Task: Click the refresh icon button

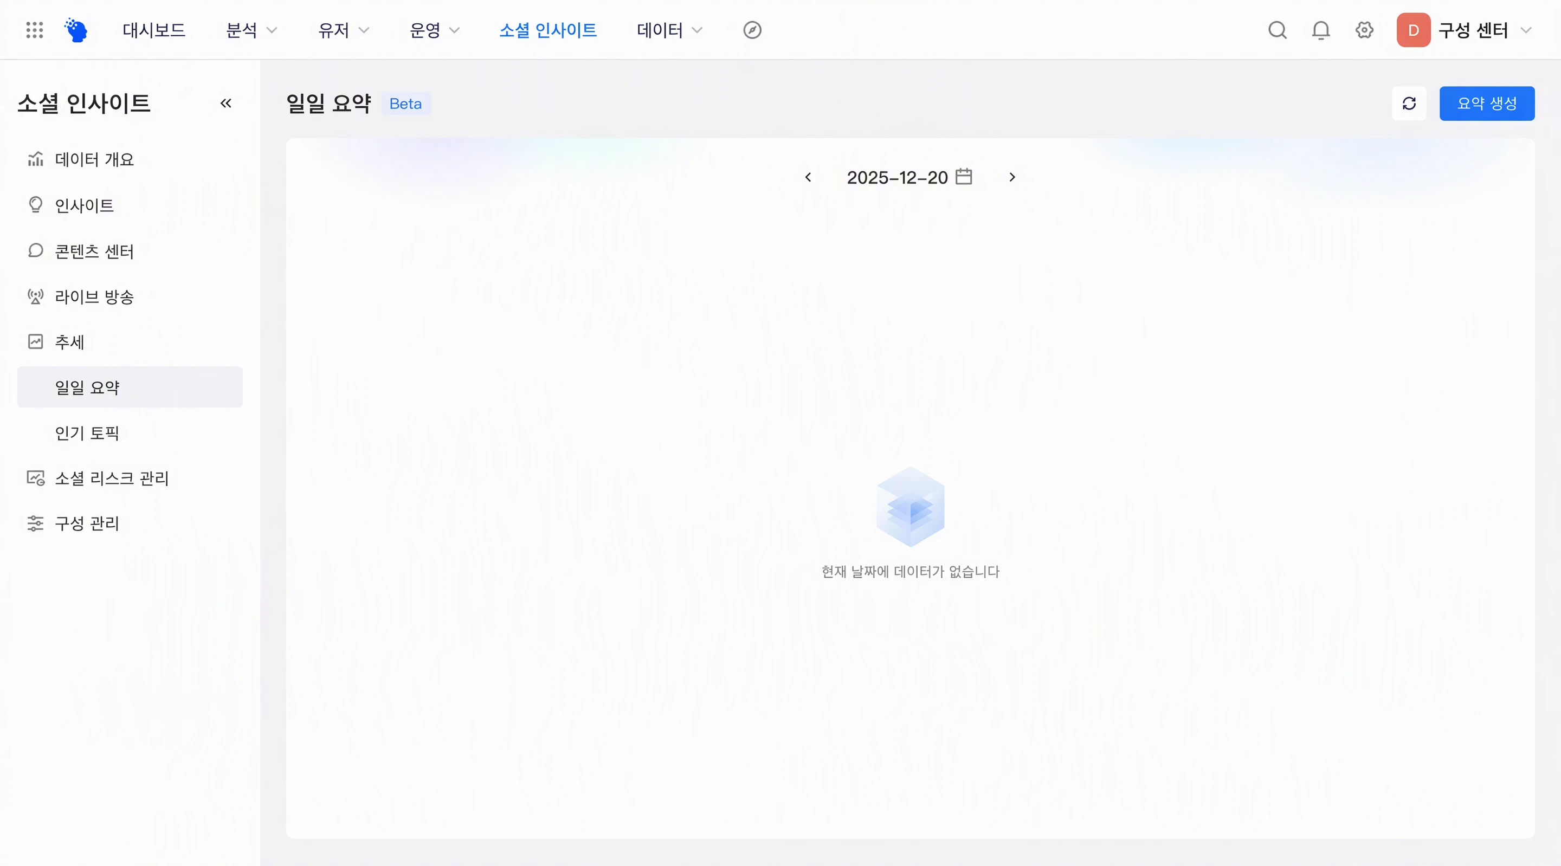Action: click(x=1409, y=103)
